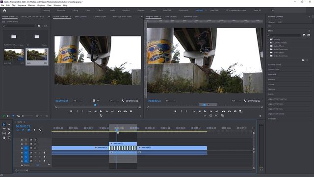Step forward one frame in Program monitor

(211, 111)
